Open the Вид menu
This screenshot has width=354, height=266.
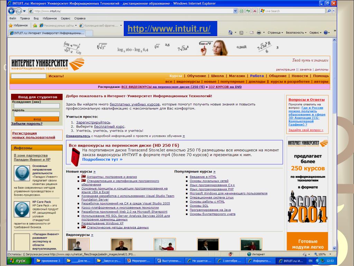[36, 18]
